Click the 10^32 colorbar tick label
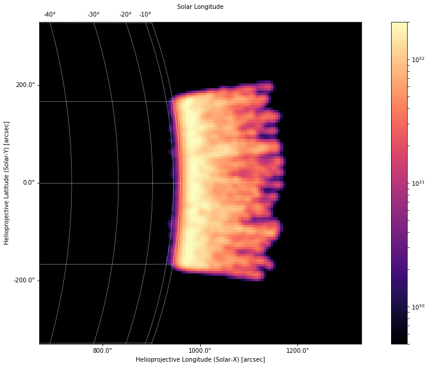429x367 pixels. click(x=418, y=59)
